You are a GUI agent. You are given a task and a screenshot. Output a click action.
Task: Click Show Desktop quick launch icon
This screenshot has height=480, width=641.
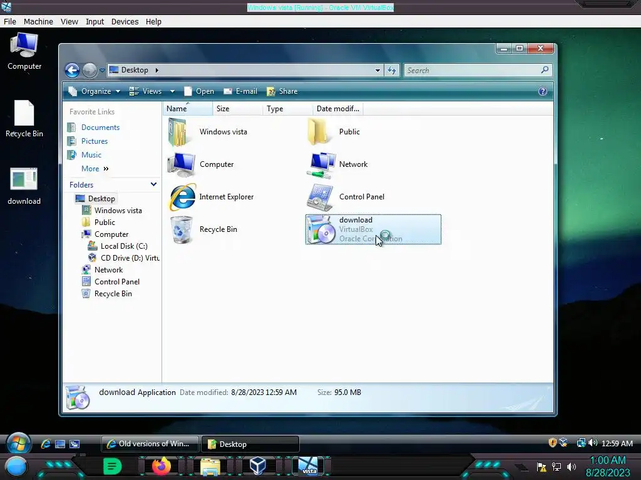click(x=60, y=444)
